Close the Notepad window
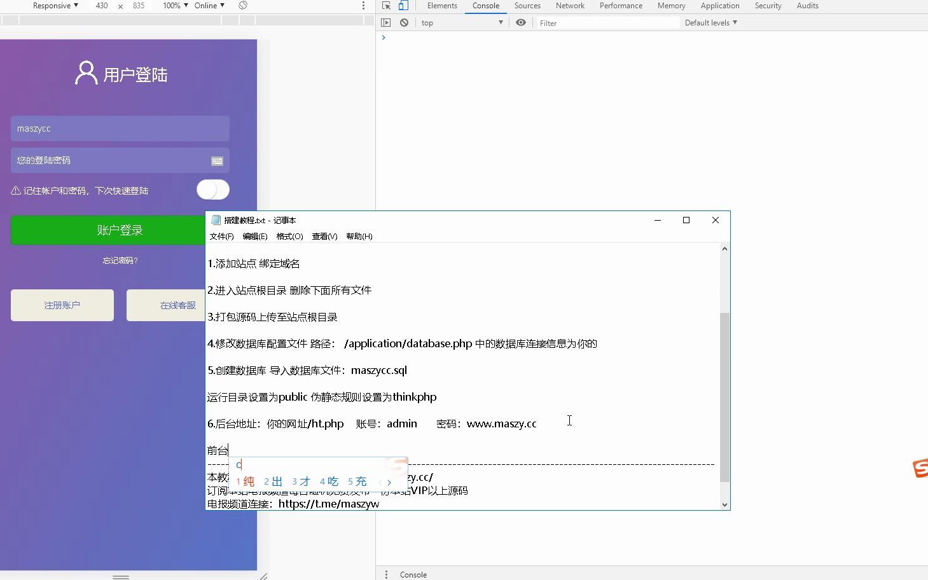This screenshot has height=580, width=928. tap(715, 220)
